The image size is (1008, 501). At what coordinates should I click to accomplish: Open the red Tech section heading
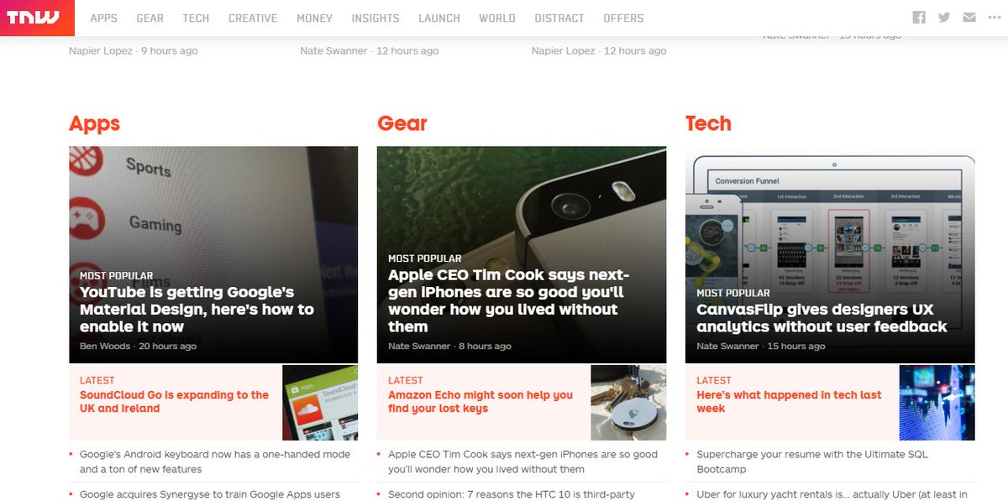pyautogui.click(x=708, y=123)
